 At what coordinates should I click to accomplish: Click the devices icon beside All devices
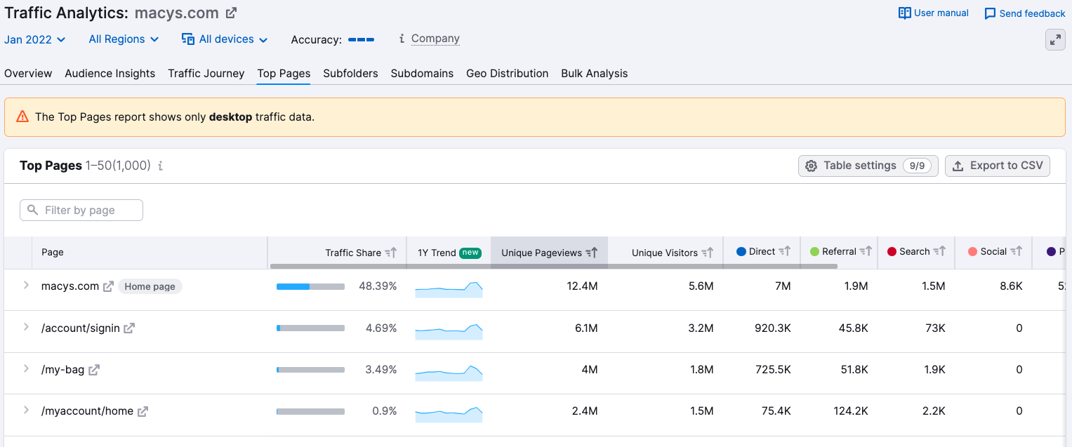tap(188, 39)
